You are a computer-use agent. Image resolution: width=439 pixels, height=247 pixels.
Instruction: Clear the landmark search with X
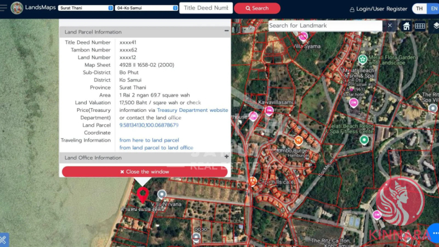tap(390, 26)
